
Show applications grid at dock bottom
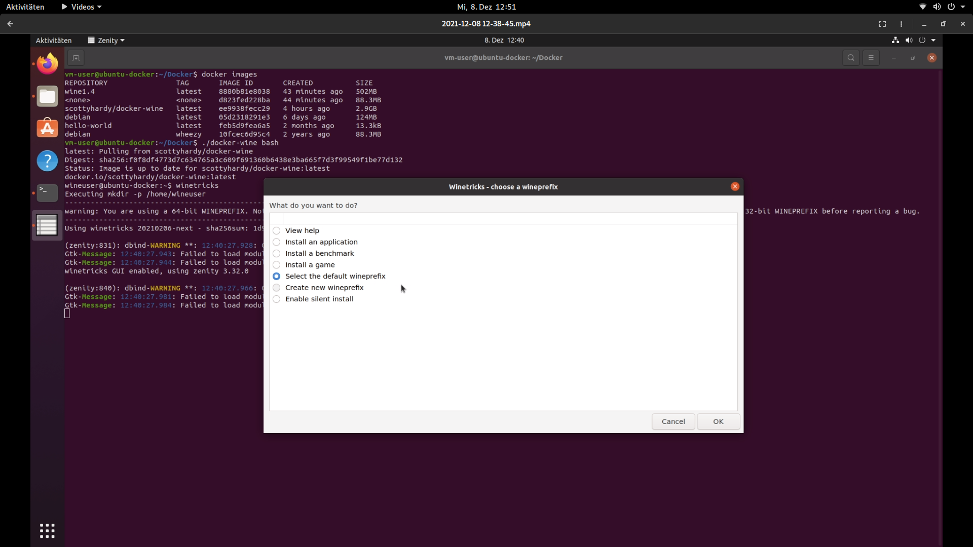(x=47, y=530)
